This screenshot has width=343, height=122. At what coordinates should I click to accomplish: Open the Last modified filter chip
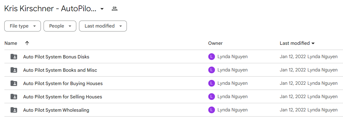[103, 26]
